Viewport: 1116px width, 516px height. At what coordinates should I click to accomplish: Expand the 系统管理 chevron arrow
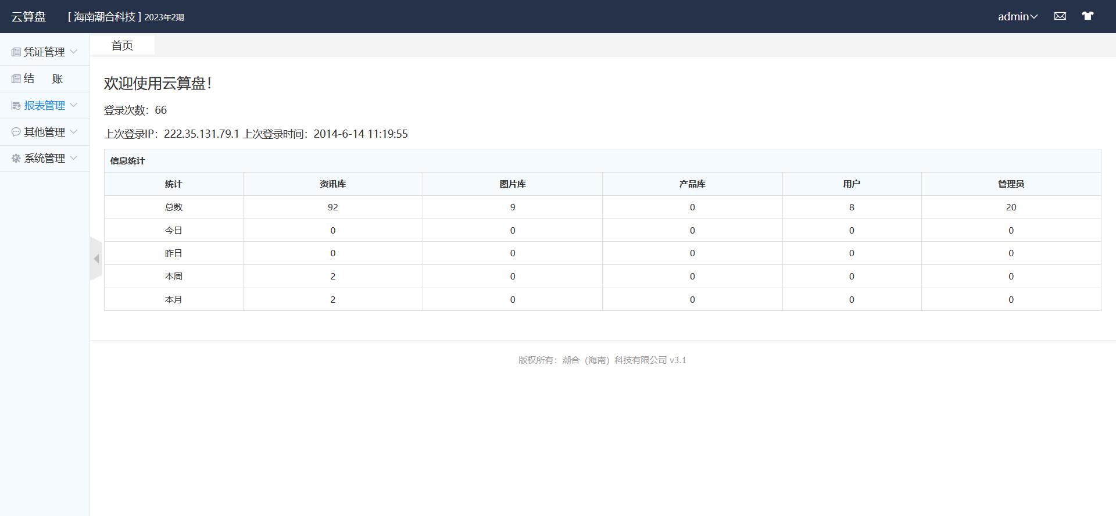[x=74, y=158]
